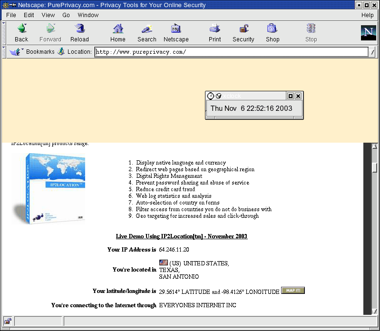Click the xclock sticky pin icon
This screenshot has height=331, width=380.
218,96
